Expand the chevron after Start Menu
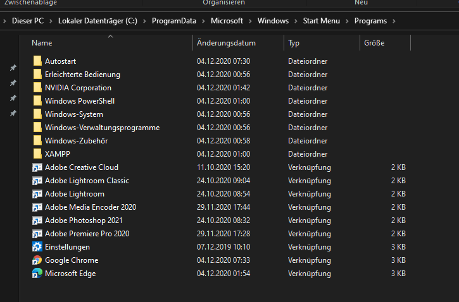This screenshot has height=302, width=459. coord(347,21)
